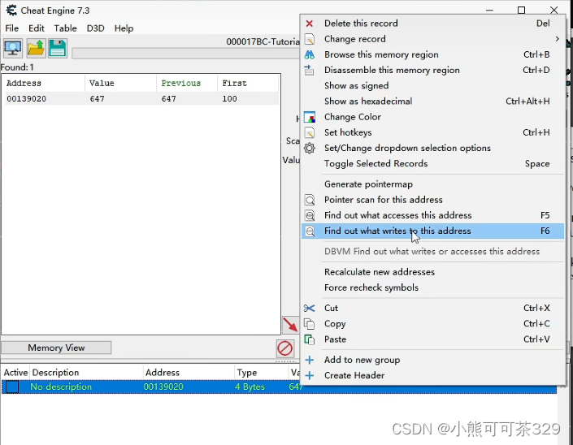Open the D3D menu

pos(95,28)
